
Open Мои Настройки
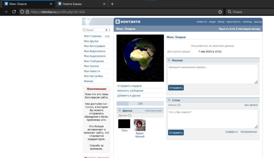click(x=93, y=76)
